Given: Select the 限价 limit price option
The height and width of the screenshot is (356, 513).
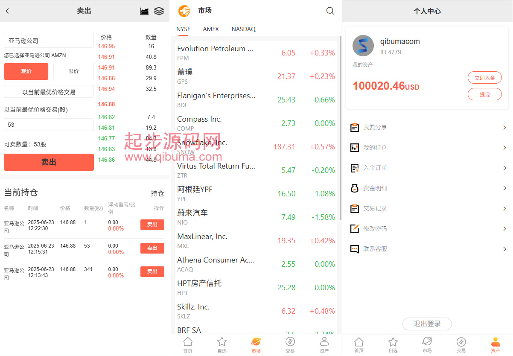Looking at the screenshot, I should [73, 71].
